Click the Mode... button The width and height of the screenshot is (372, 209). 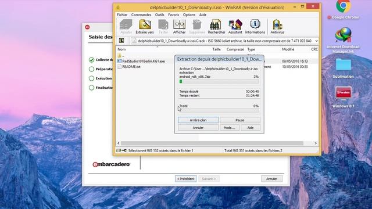(x=229, y=128)
